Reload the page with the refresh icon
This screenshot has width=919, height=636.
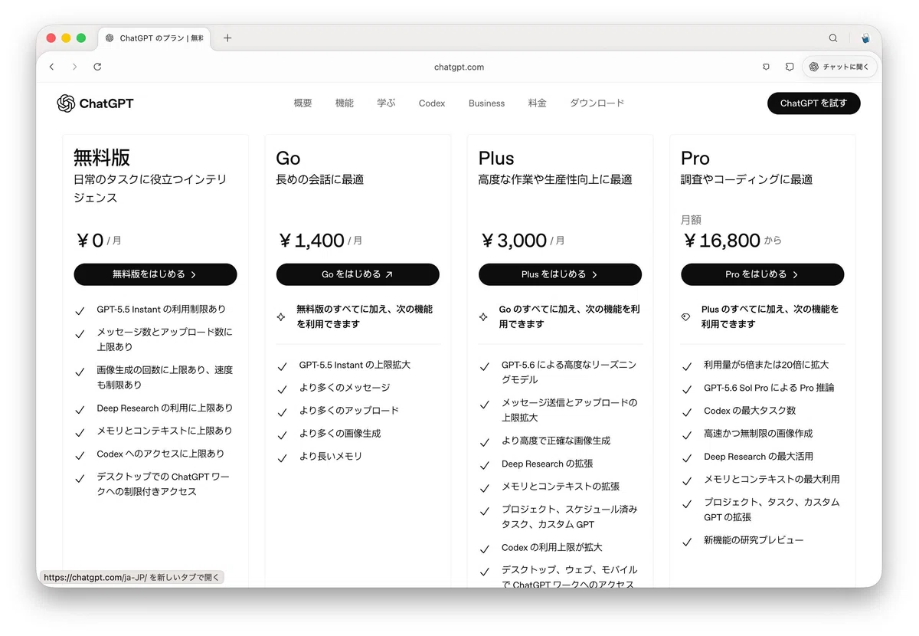[x=97, y=67]
